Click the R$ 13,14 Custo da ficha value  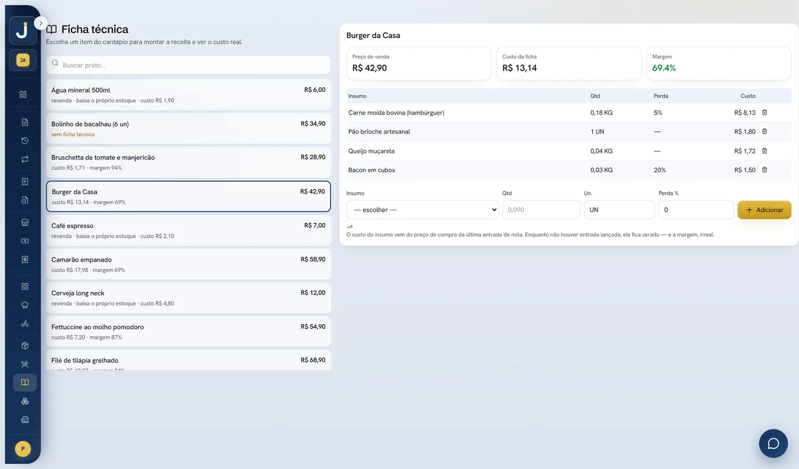tap(520, 68)
